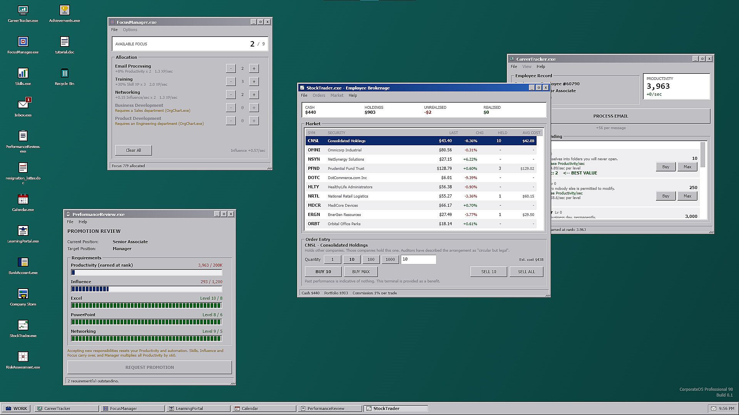Open the View menu in CareerTracker
This screenshot has width=739, height=415.
(527, 66)
